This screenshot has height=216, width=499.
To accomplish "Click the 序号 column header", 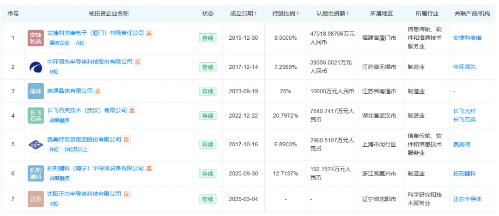I will click(13, 14).
